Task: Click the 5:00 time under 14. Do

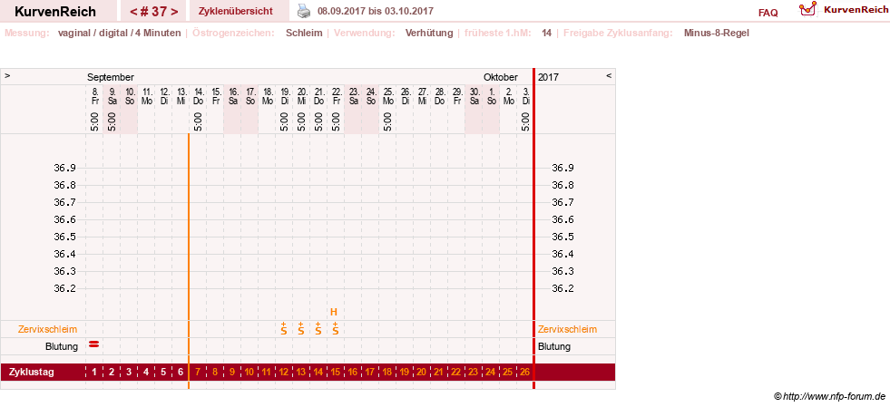Action: (199, 121)
